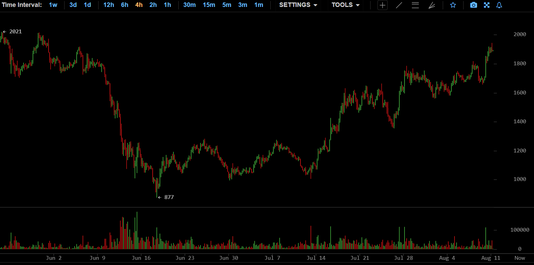Click the Now label on time axis
This screenshot has height=265, width=534.
tap(519, 258)
